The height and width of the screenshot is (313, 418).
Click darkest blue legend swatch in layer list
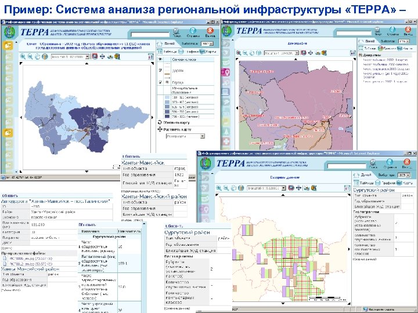coord(167,117)
